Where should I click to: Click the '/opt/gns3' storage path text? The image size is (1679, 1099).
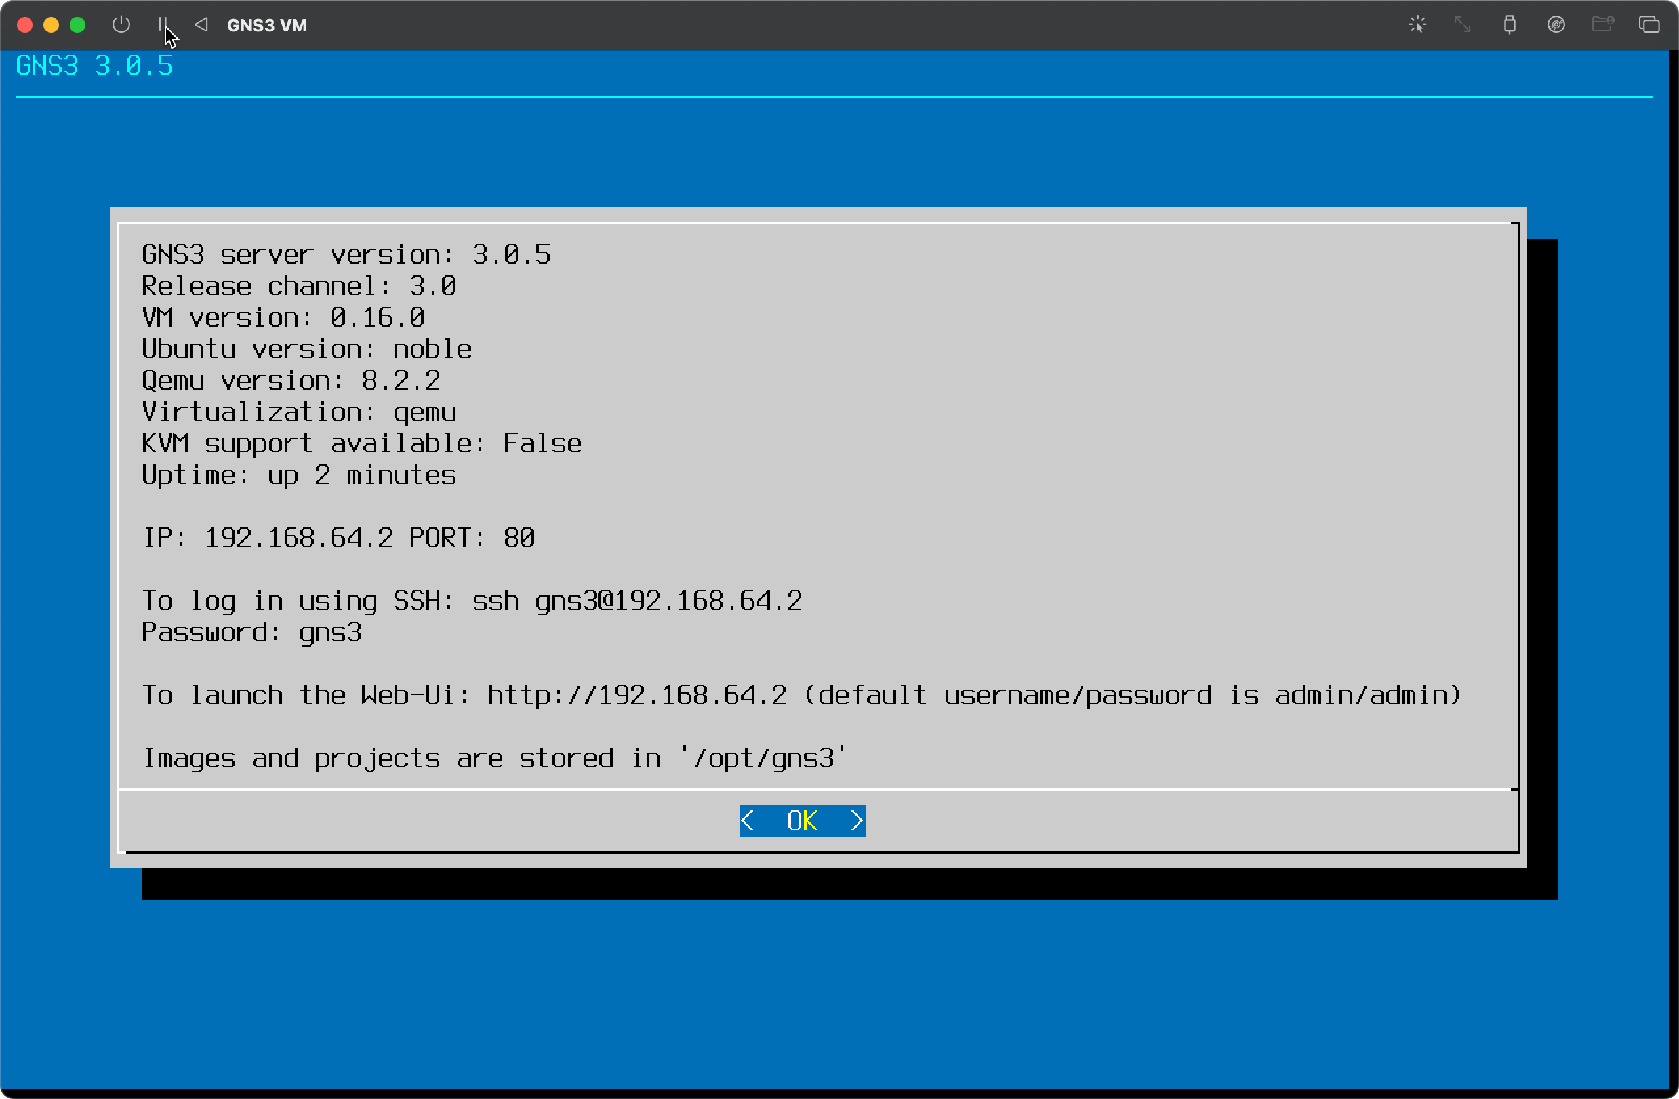pos(763,758)
